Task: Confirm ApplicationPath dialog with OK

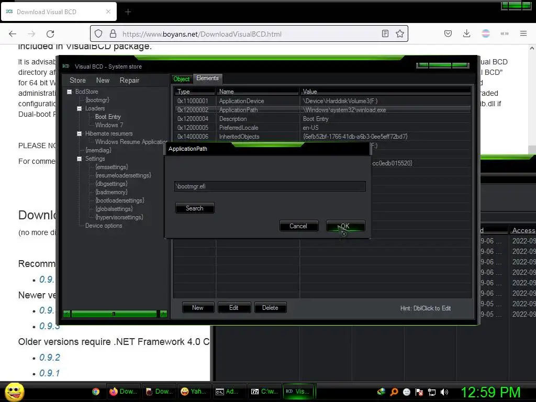Action: tap(345, 226)
